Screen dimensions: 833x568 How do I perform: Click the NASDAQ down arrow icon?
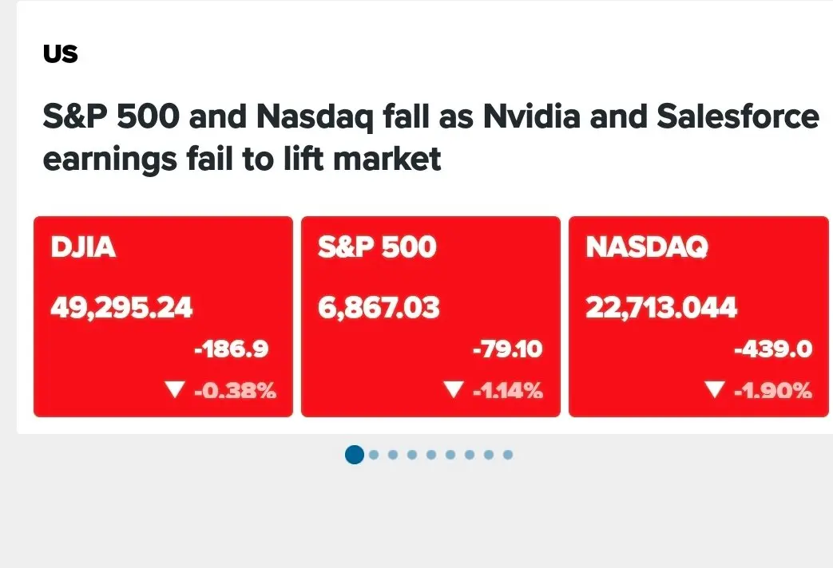pyautogui.click(x=716, y=390)
